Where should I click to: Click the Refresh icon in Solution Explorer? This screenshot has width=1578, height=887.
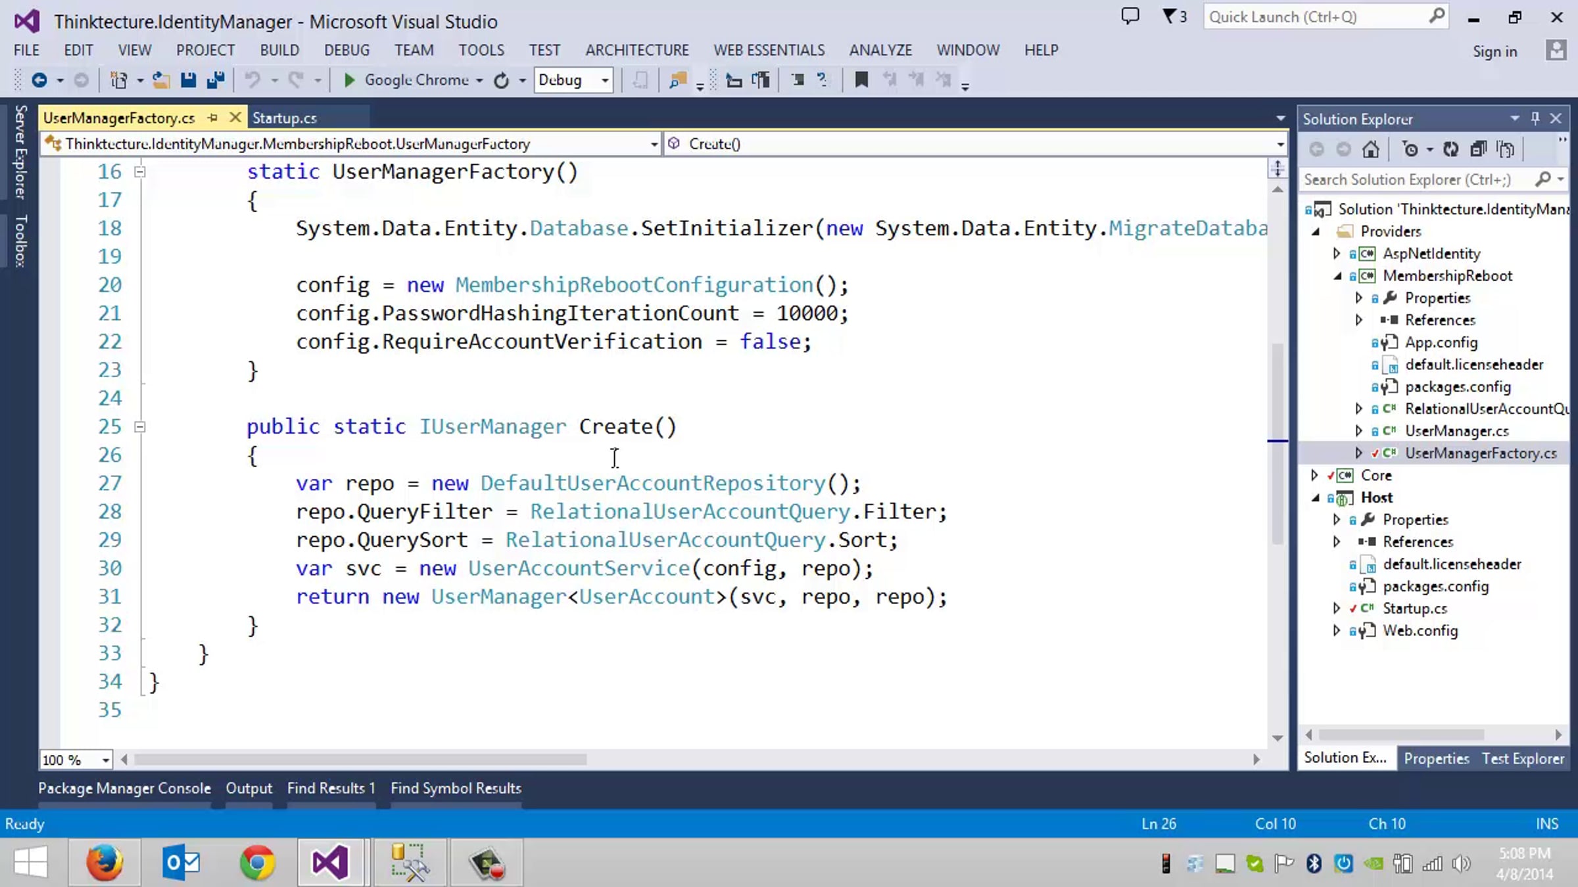point(1451,149)
